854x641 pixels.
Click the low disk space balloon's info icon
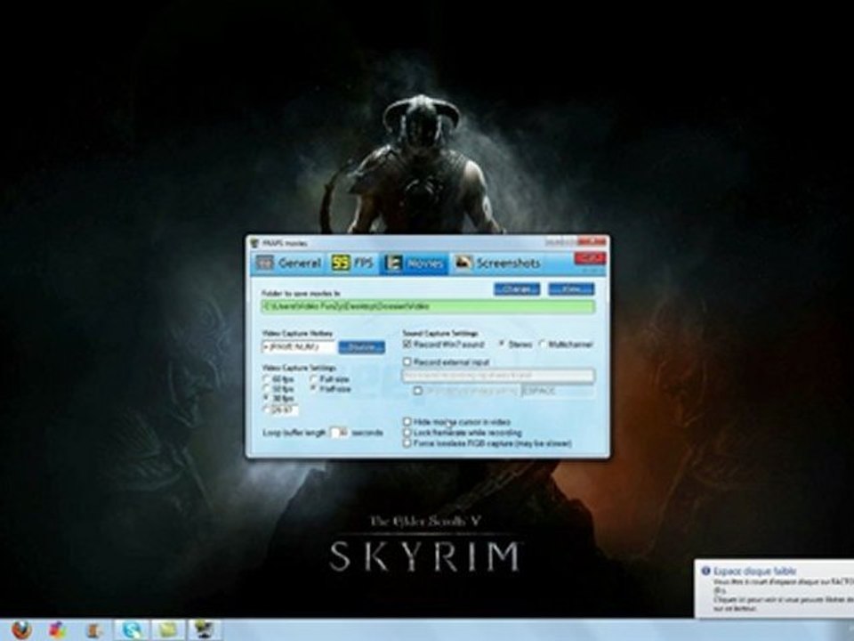click(x=705, y=571)
